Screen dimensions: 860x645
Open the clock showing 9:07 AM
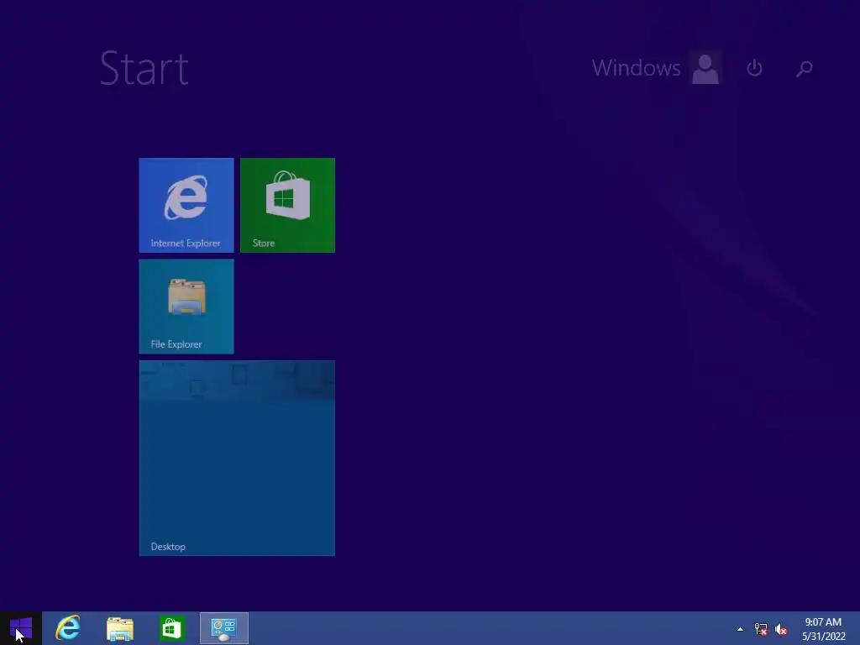(823, 622)
